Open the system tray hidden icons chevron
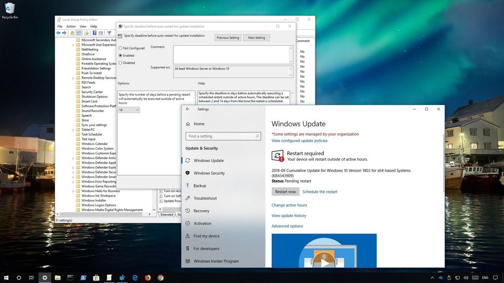Screen dimensions: 504x283 (432, 277)
